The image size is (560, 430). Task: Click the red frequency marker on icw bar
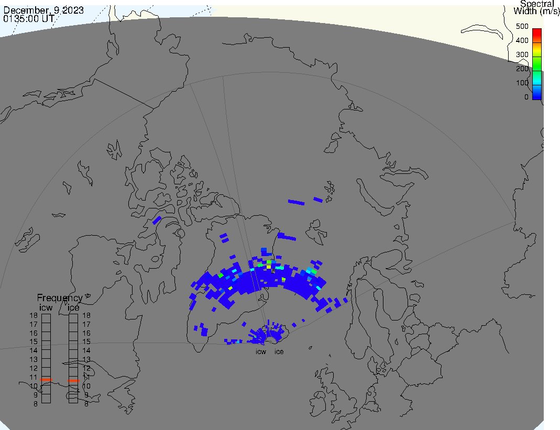point(46,380)
